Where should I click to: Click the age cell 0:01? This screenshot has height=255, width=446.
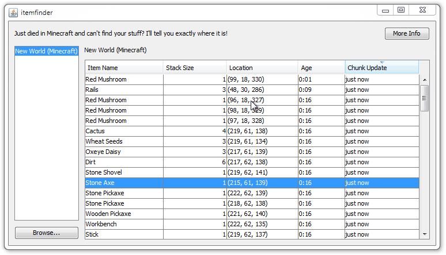322,79
